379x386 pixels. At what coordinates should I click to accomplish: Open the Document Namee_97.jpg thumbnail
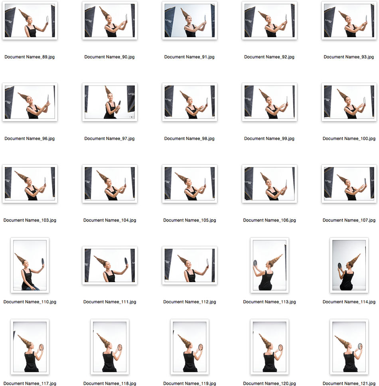coord(110,102)
